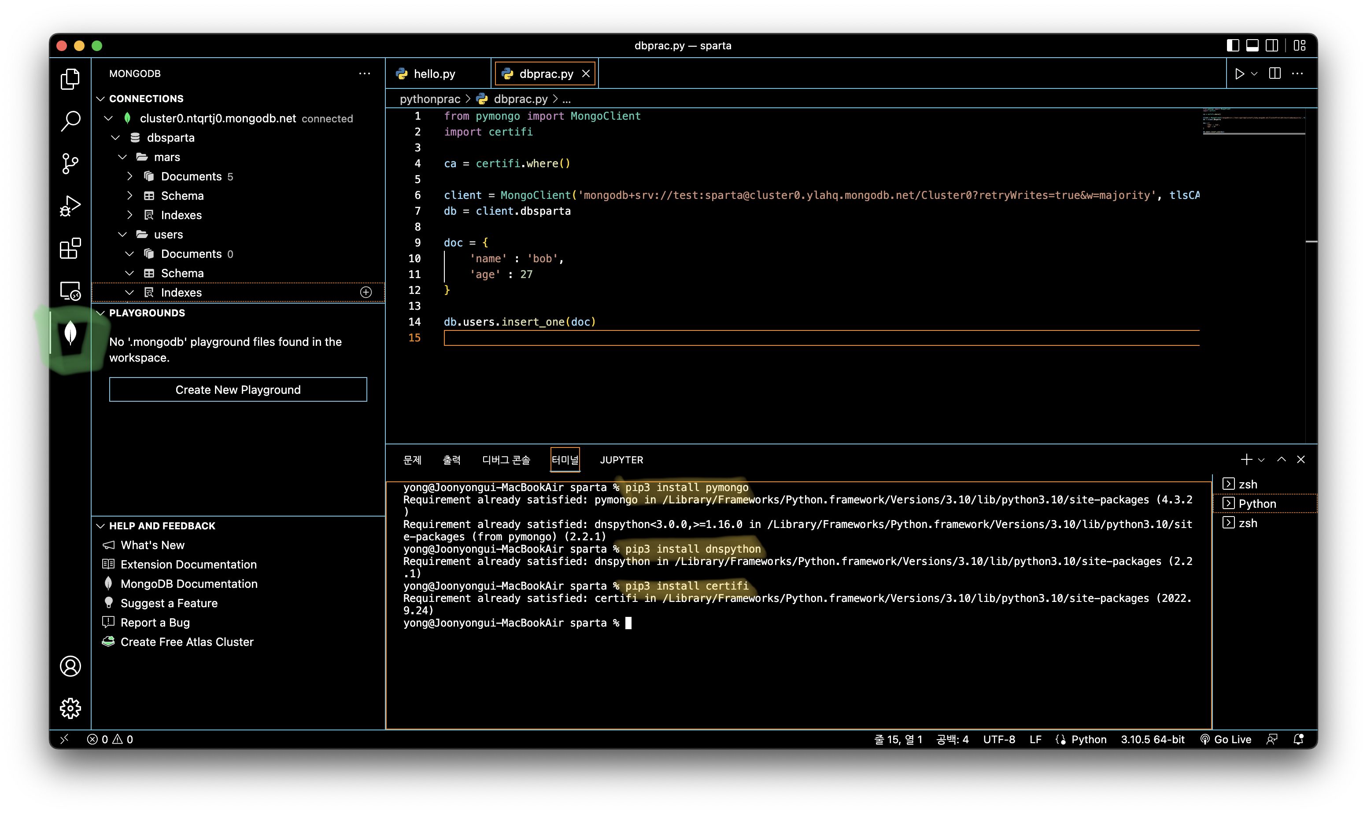Select the 터미널 panel tab

(x=565, y=460)
